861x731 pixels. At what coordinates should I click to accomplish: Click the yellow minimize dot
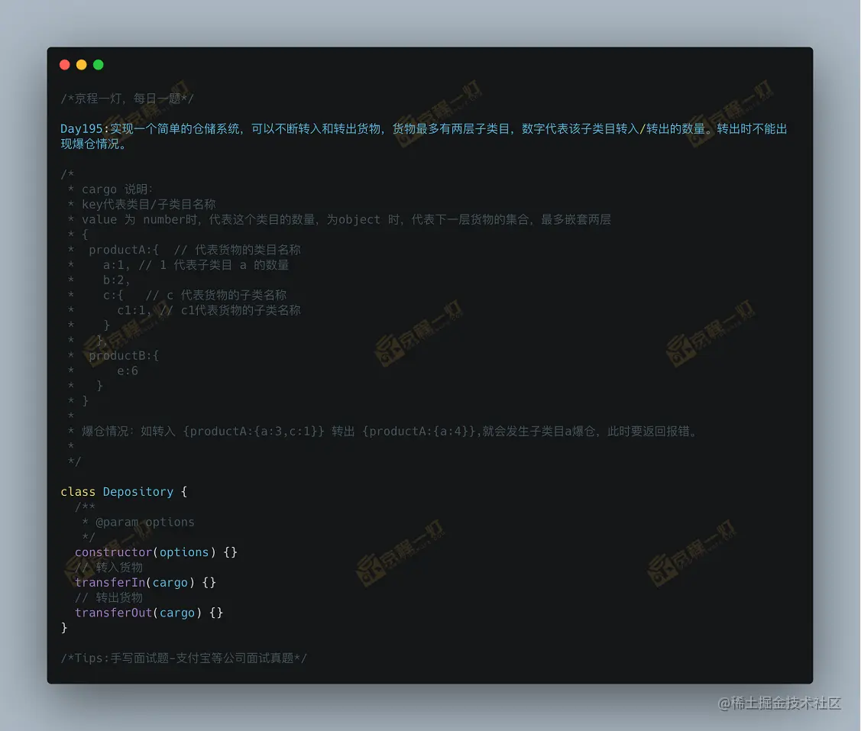[x=81, y=65]
